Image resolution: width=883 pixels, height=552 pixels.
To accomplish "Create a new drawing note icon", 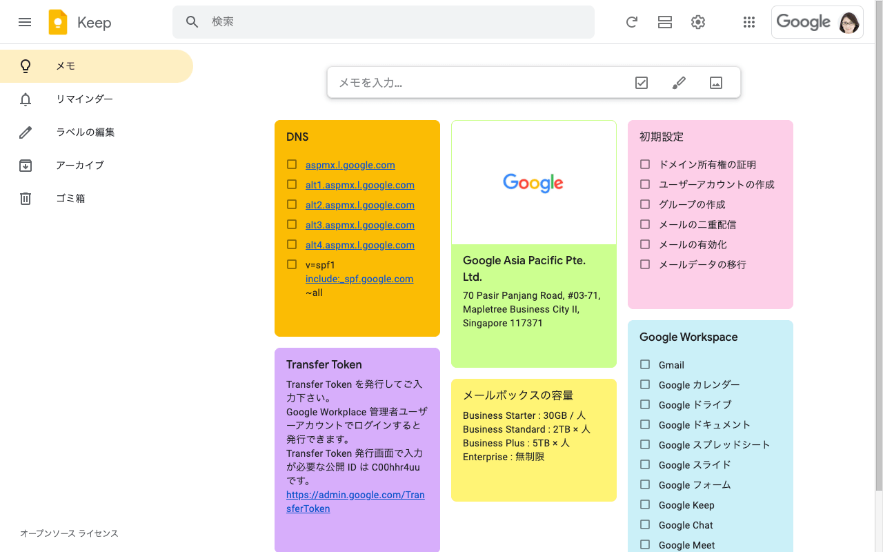I will coord(679,83).
